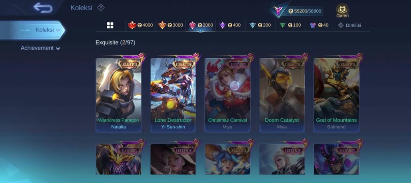
Task: Show all tiers with grid icon
Action: tap(110, 26)
